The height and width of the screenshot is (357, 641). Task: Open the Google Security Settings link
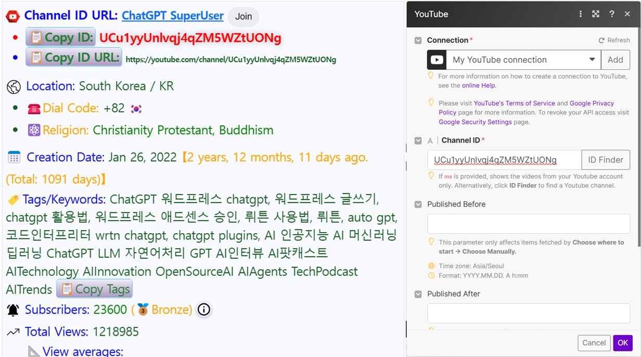(475, 122)
